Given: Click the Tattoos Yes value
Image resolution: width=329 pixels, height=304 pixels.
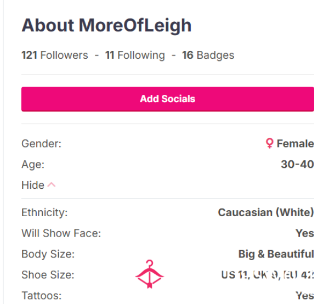Looking at the screenshot, I should pyautogui.click(x=305, y=295).
